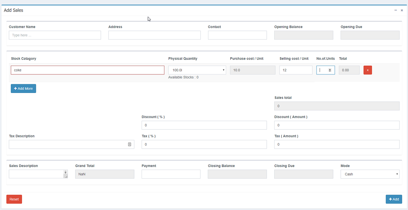Click the coke Stock Category field
Image resolution: width=408 pixels, height=210 pixels.
[87, 70]
